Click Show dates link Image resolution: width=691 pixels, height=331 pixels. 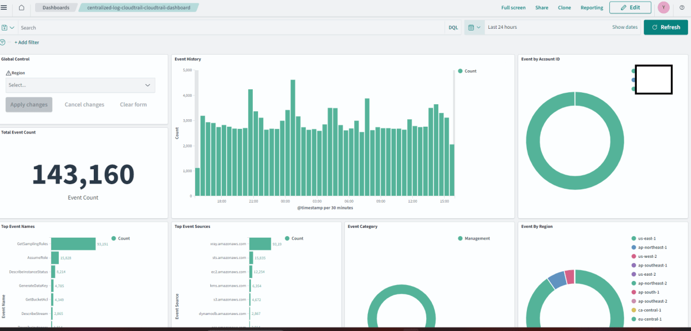[625, 27]
